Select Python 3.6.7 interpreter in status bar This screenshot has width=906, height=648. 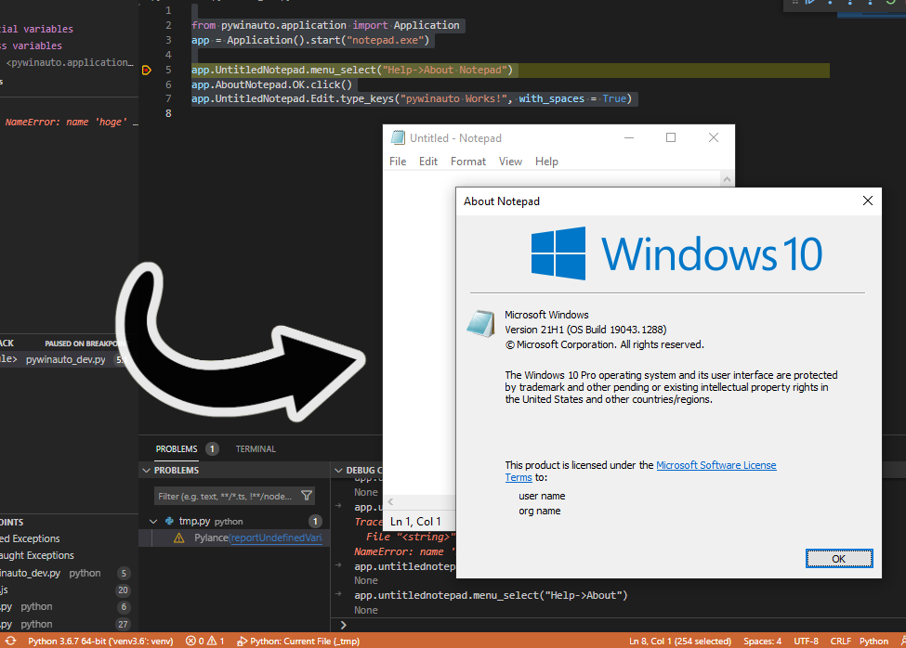100,641
